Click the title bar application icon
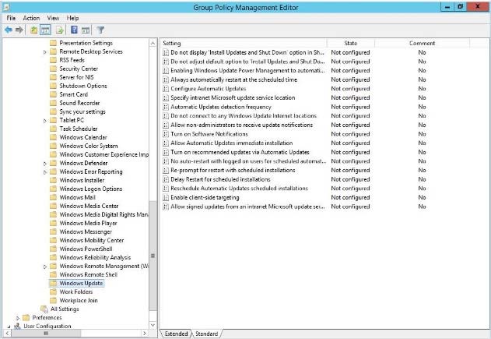Image resolution: width=491 pixels, height=339 pixels. pos(5,7)
